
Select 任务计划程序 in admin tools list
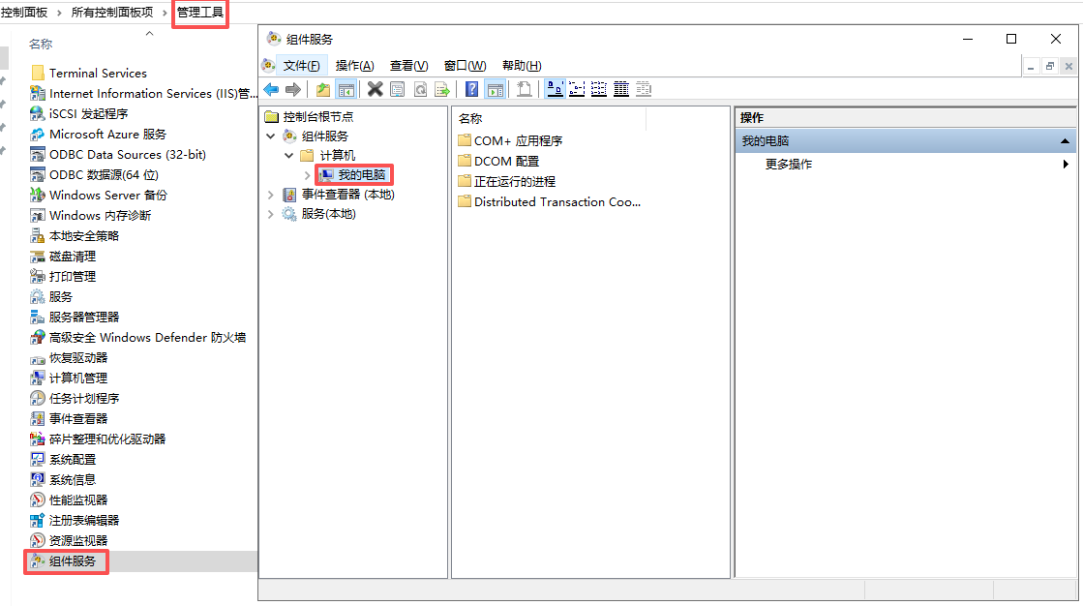(x=84, y=399)
